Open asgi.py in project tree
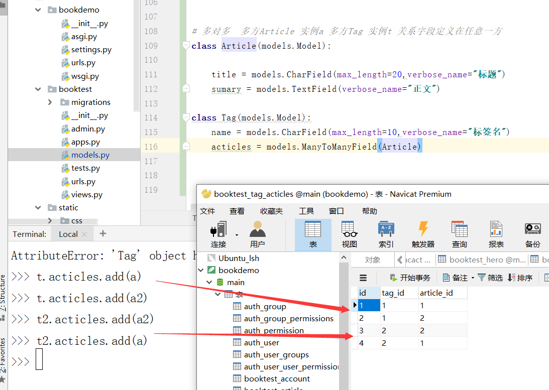 pyautogui.click(x=79, y=37)
